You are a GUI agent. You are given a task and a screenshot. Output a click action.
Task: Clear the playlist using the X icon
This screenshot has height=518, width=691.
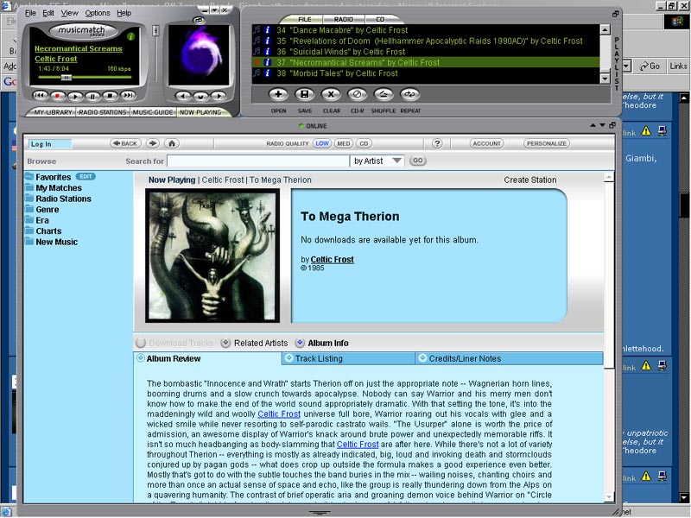point(331,94)
